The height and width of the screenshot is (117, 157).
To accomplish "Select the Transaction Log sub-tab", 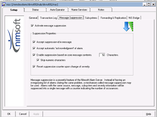I will pyautogui.click(x=49, y=18).
